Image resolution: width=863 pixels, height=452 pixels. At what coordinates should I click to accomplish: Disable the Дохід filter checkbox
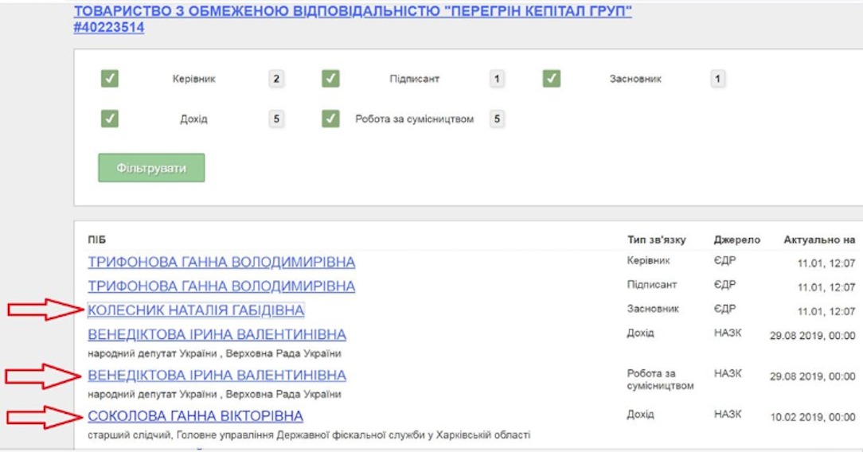coord(110,119)
